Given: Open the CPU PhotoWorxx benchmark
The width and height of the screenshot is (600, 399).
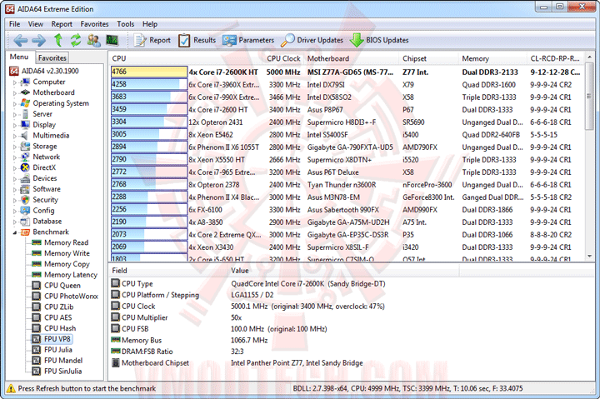Looking at the screenshot, I should pyautogui.click(x=71, y=296).
